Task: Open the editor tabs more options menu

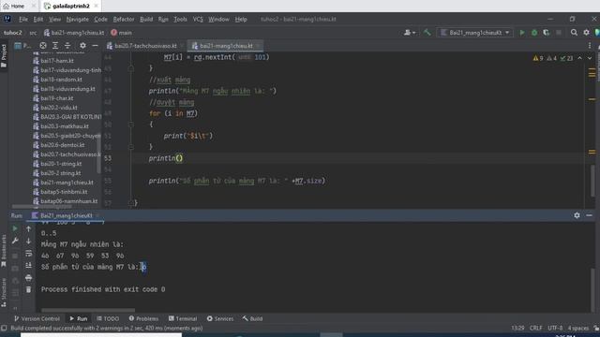Action: point(590,46)
